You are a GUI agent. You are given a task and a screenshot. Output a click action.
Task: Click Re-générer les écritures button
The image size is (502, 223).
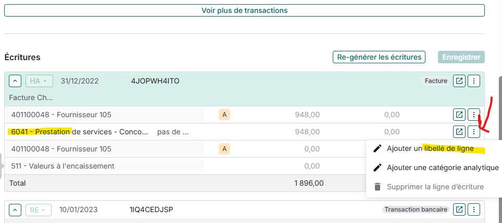pos(380,57)
